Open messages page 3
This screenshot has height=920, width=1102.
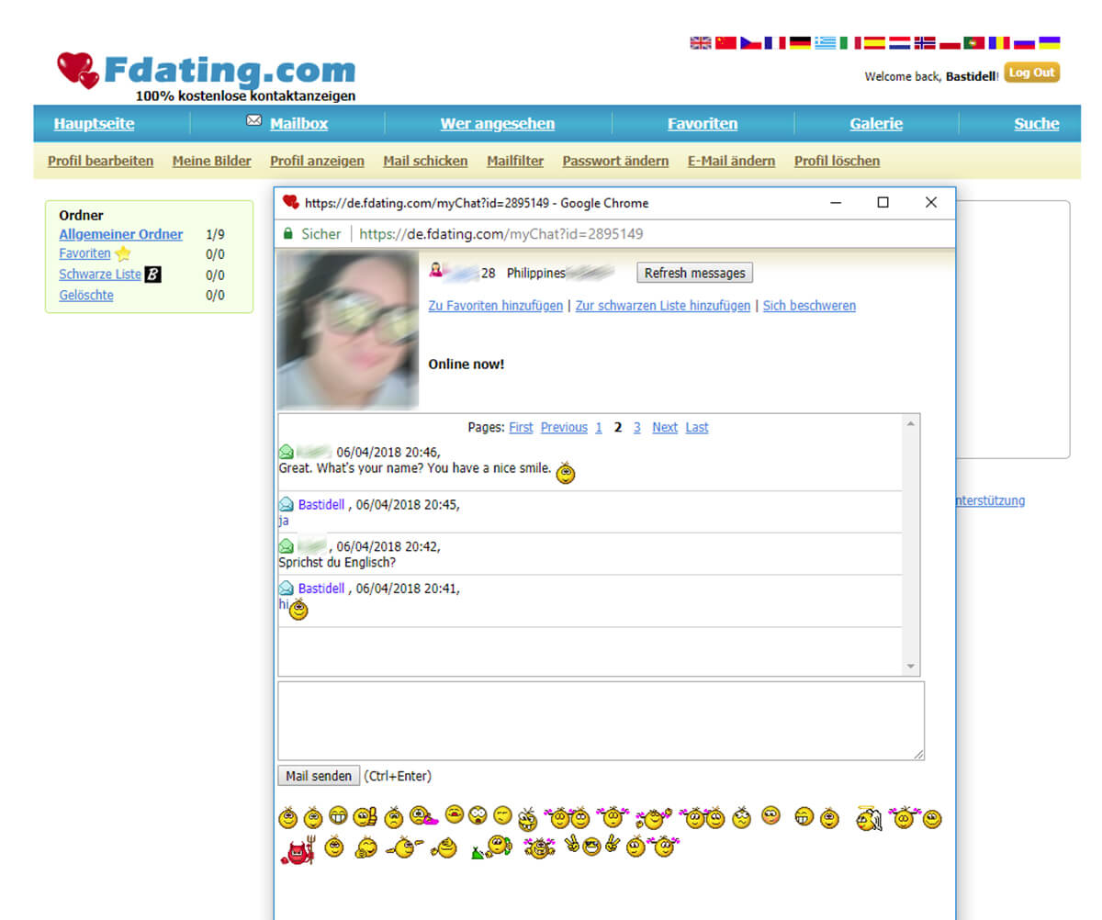click(x=636, y=427)
